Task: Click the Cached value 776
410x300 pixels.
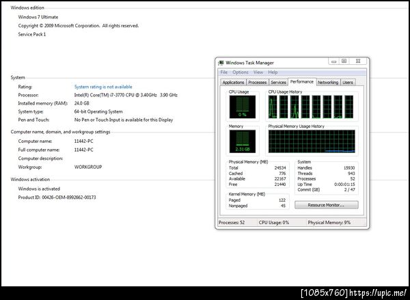Action: pos(282,174)
